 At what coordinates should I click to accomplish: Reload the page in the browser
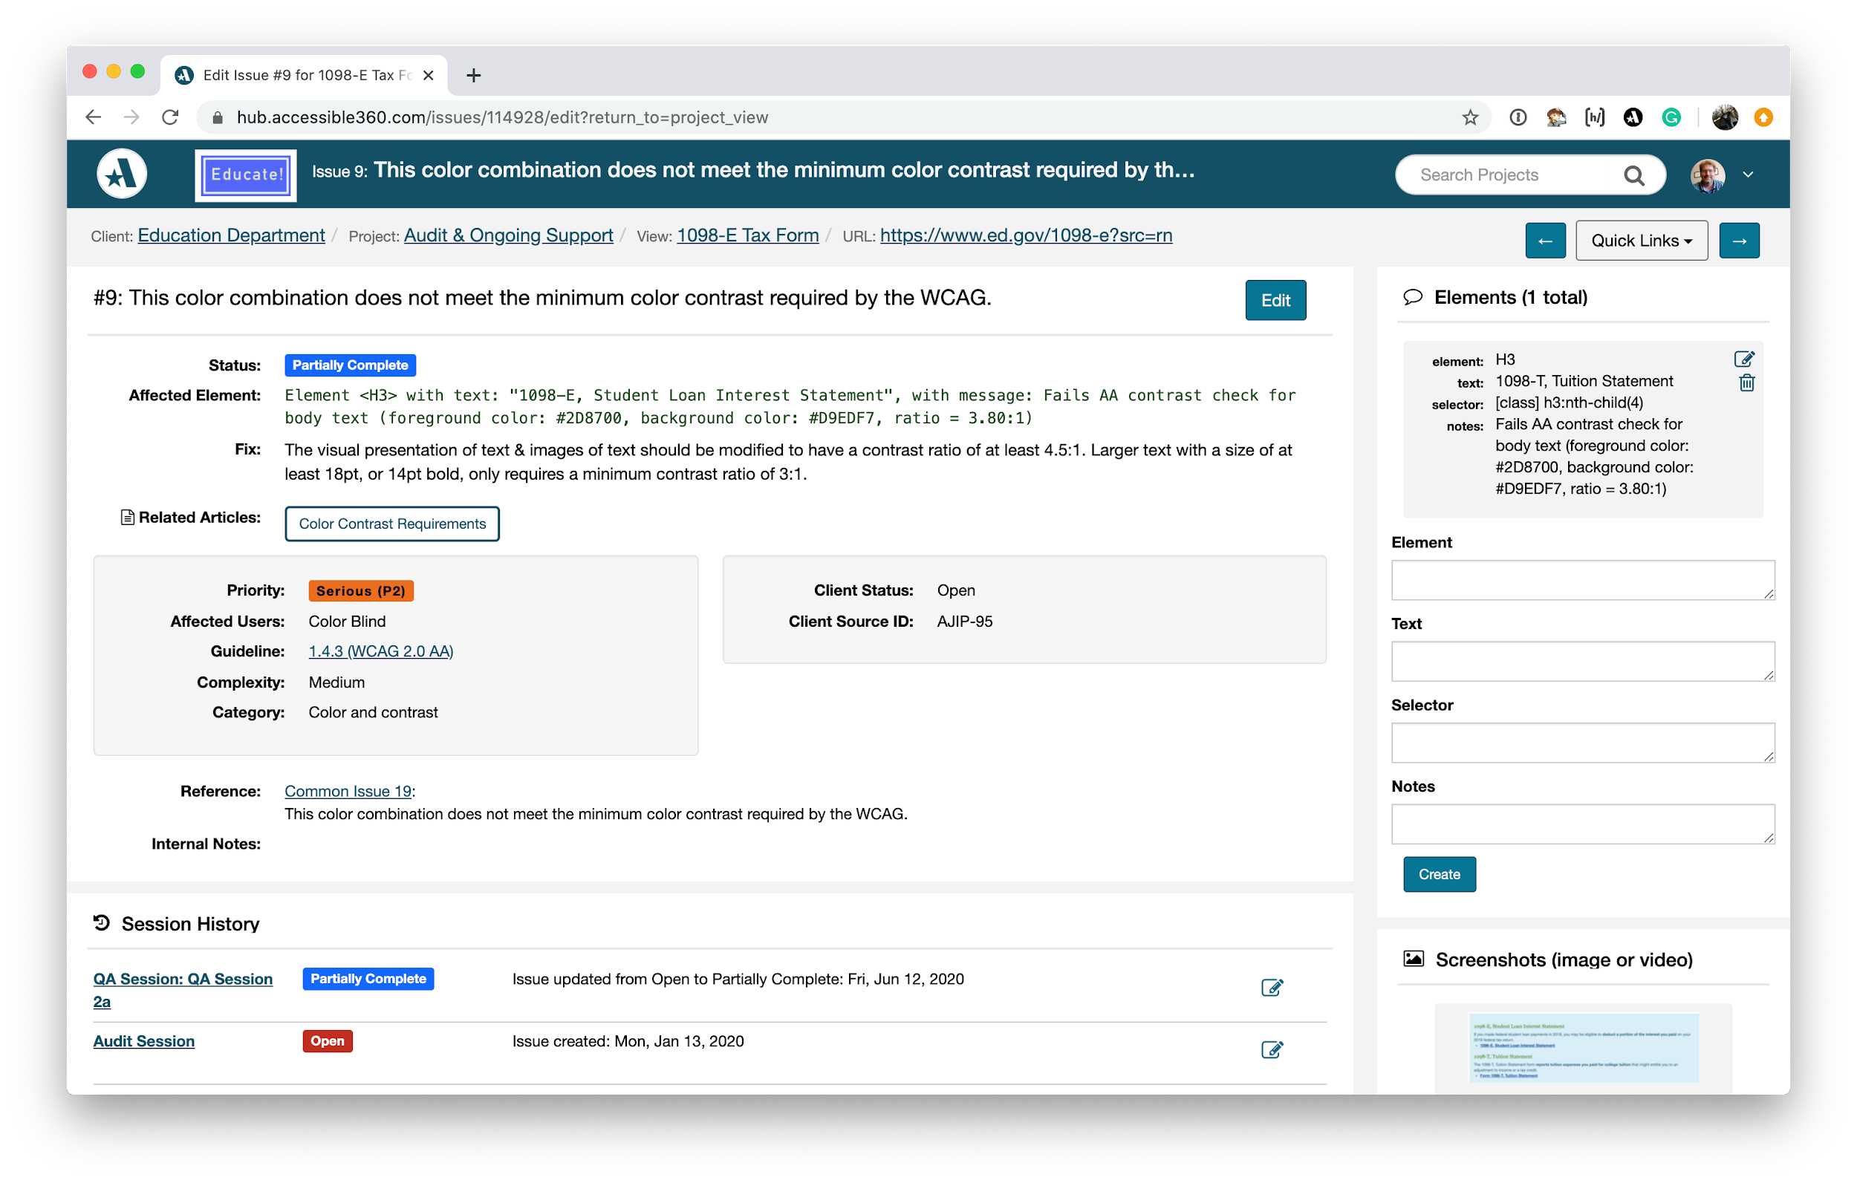[x=170, y=117]
